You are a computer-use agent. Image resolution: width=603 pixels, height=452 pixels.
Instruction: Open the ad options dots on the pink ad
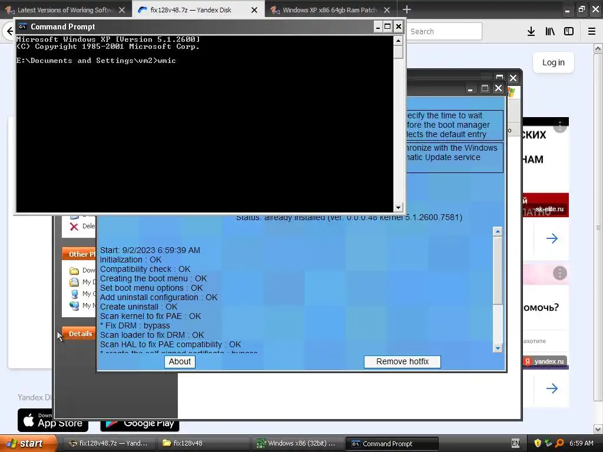click(x=560, y=273)
